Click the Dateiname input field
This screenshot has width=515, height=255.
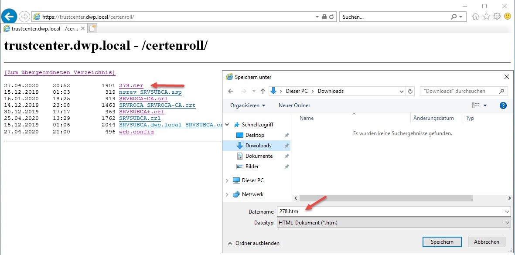[x=390, y=211]
